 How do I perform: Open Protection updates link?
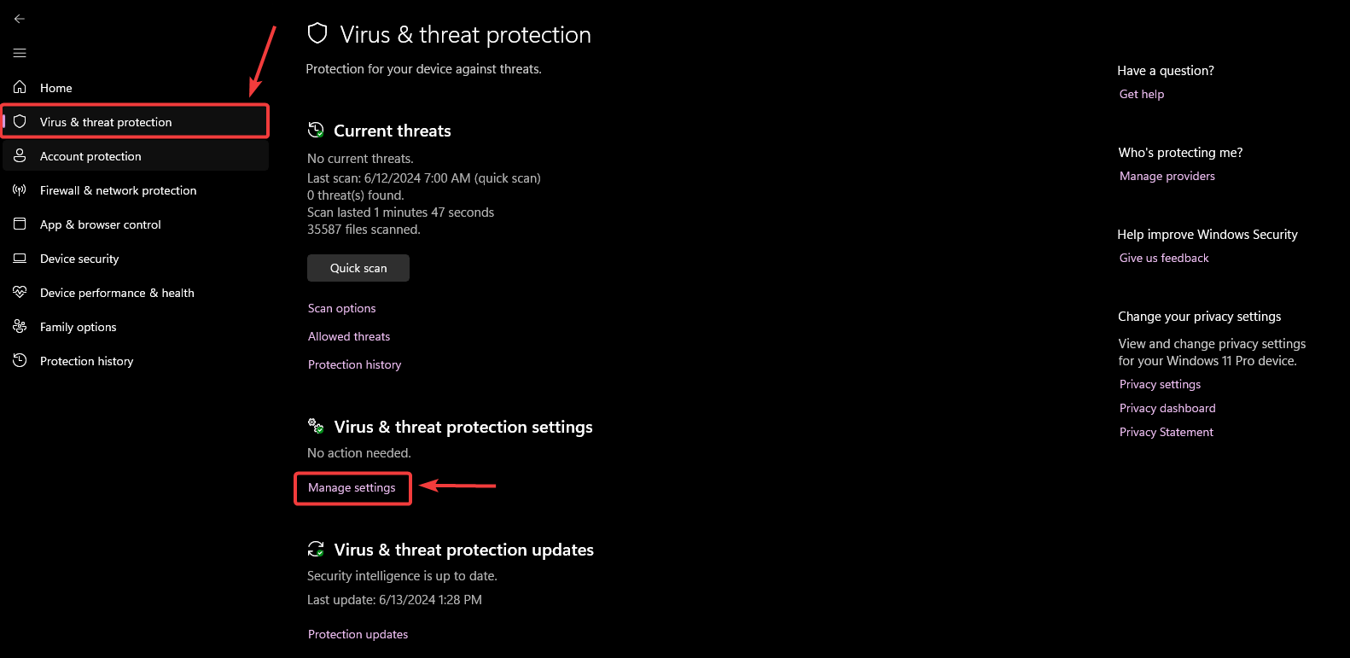[x=358, y=634]
